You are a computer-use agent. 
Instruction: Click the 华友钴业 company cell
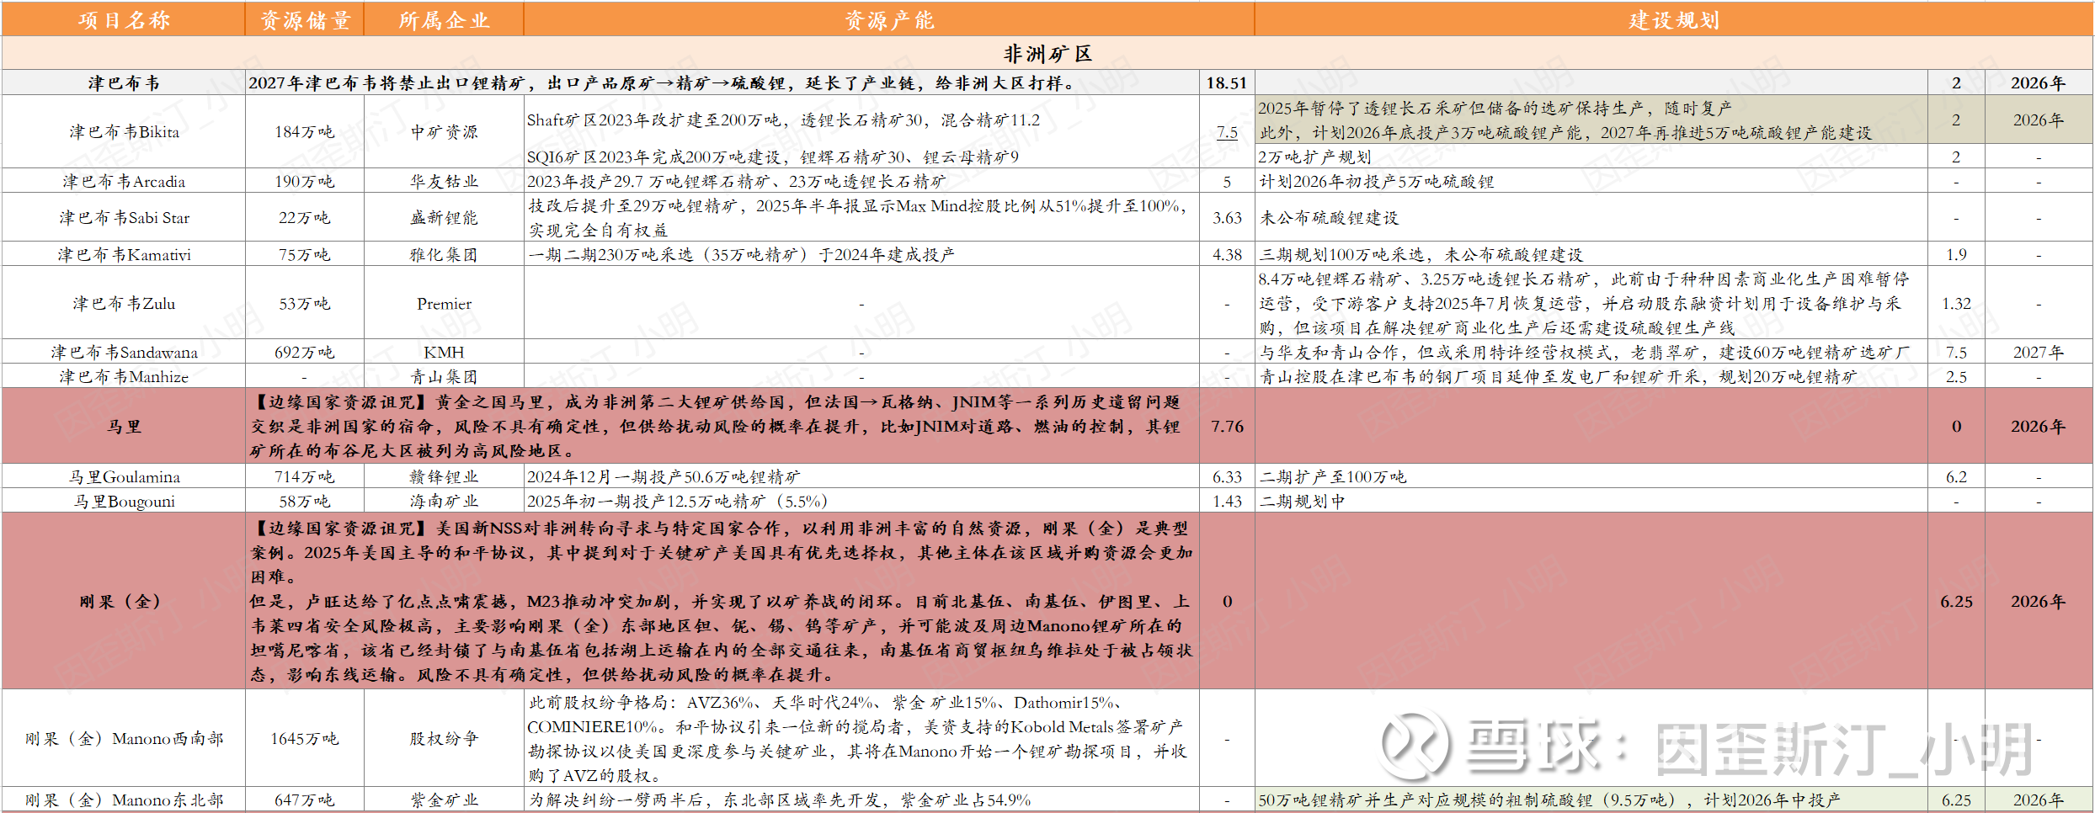444,181
